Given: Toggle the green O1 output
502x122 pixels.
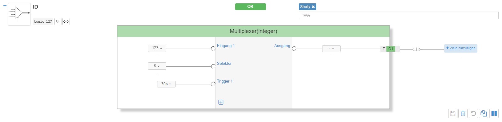Looking at the screenshot, I should pos(391,49).
